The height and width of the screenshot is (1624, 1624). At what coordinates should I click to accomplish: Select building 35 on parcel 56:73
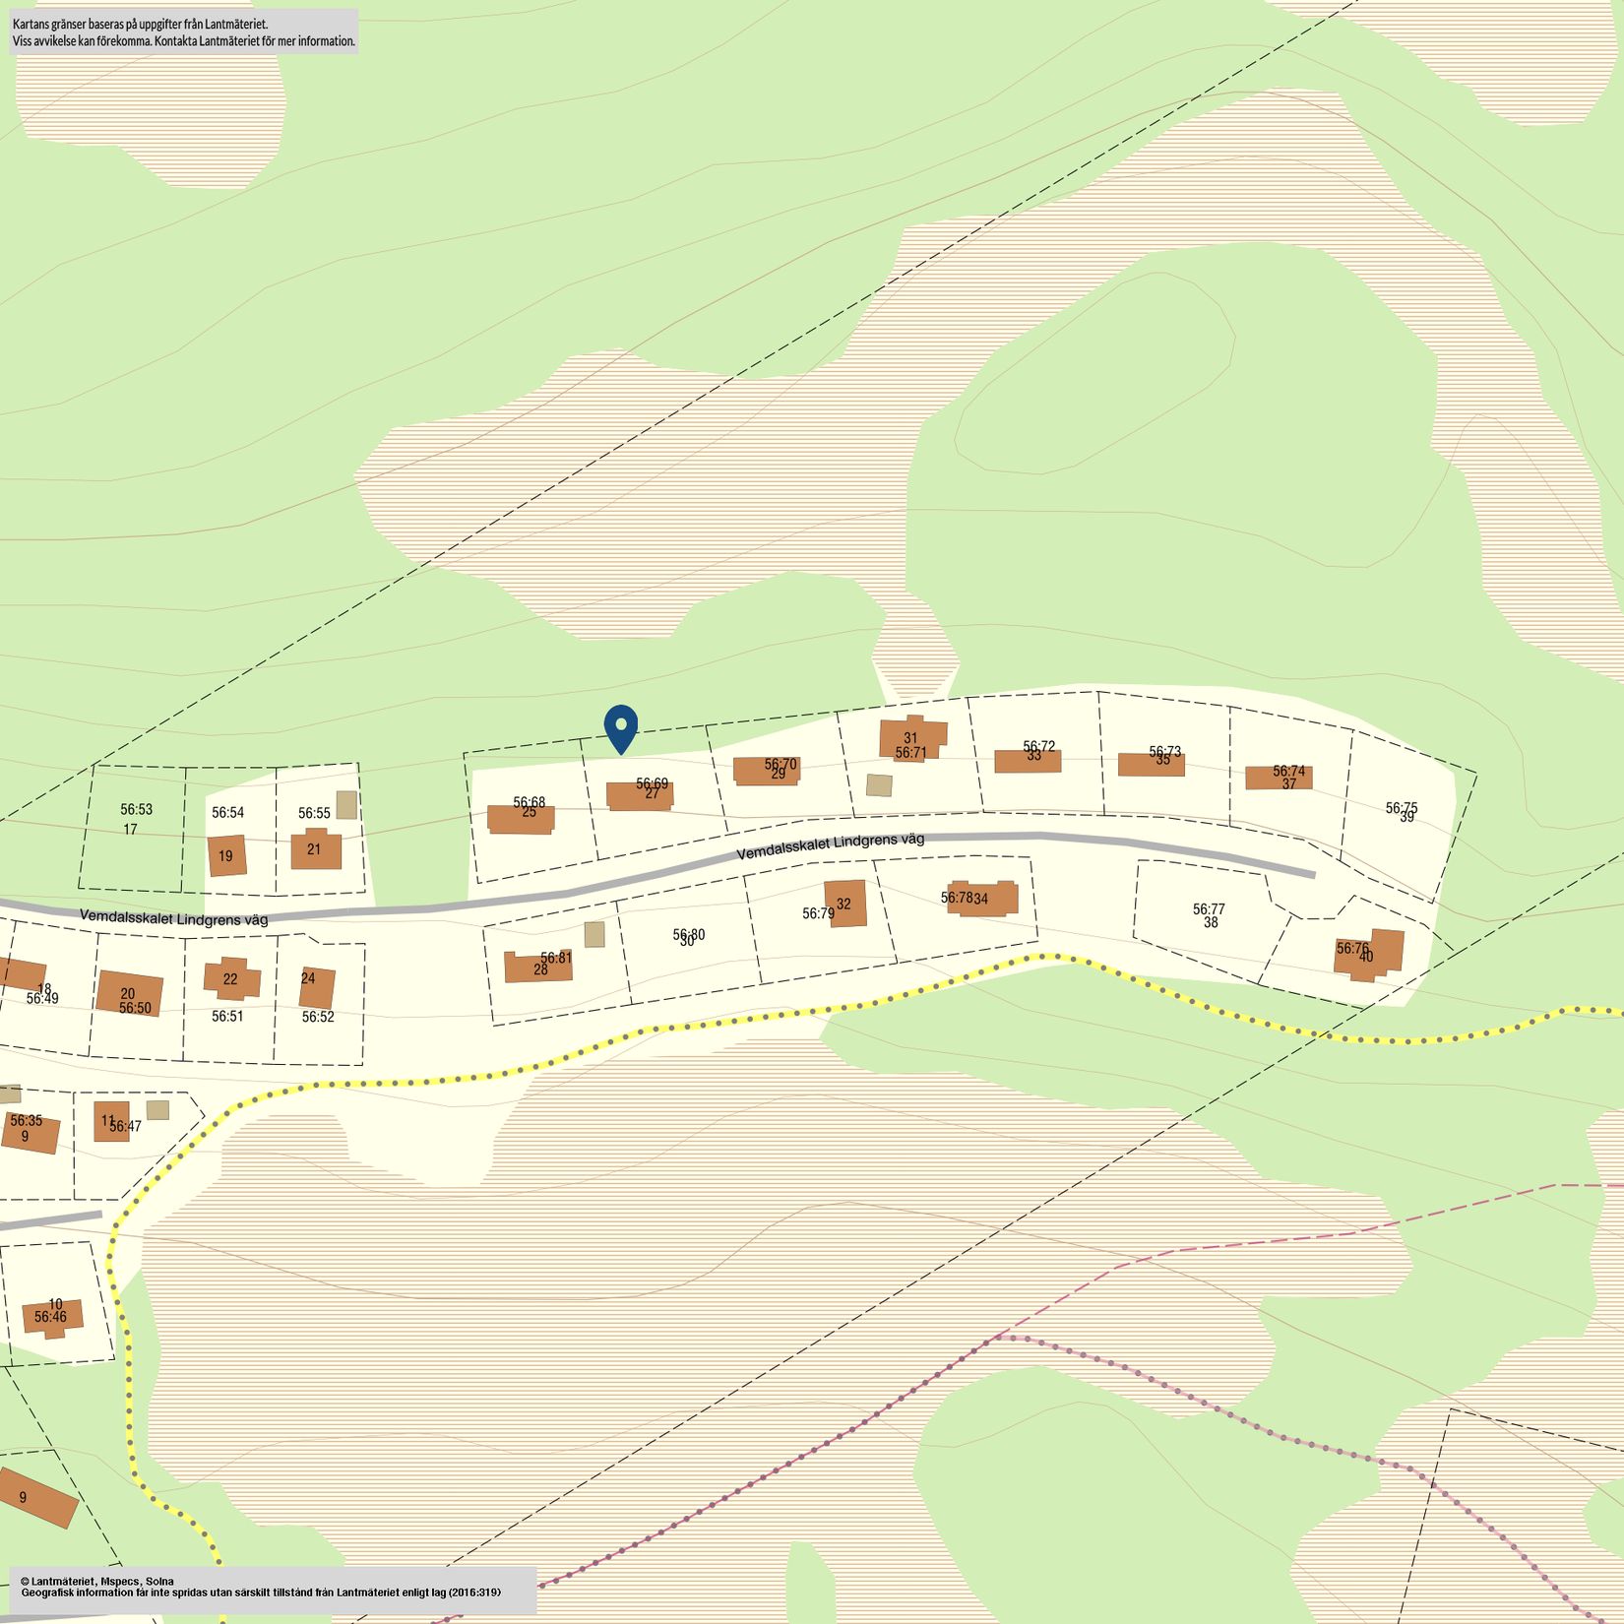coord(1151,765)
